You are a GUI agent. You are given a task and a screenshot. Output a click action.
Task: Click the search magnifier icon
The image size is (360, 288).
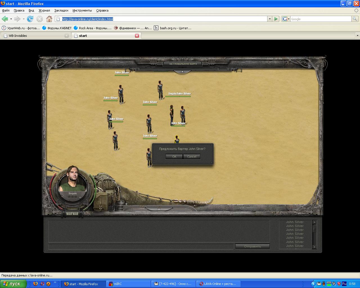(x=355, y=19)
